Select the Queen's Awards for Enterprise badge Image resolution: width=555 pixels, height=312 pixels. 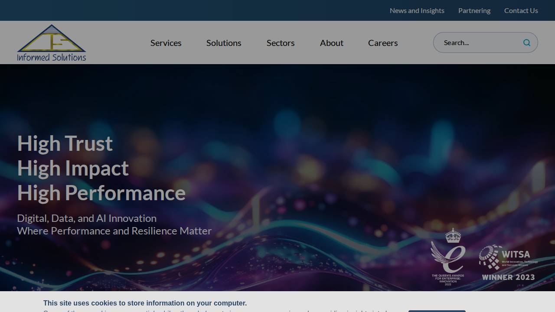click(448, 258)
